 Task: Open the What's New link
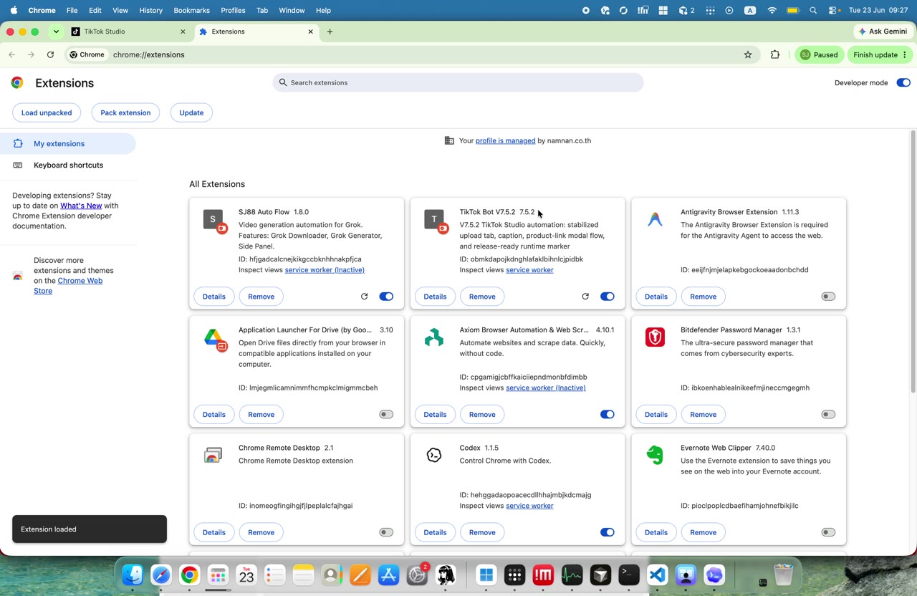(x=81, y=206)
